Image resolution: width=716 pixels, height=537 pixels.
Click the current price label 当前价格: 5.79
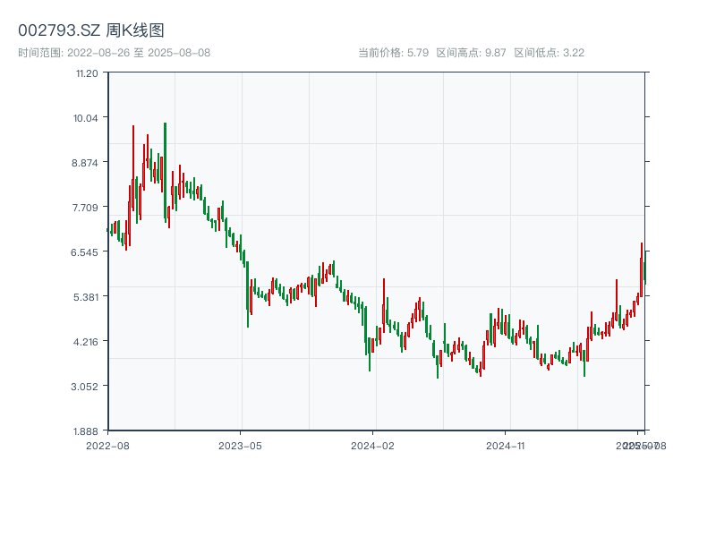393,53
